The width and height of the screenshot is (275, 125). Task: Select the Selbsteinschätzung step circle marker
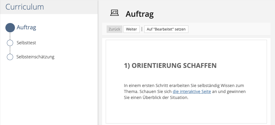(10, 57)
